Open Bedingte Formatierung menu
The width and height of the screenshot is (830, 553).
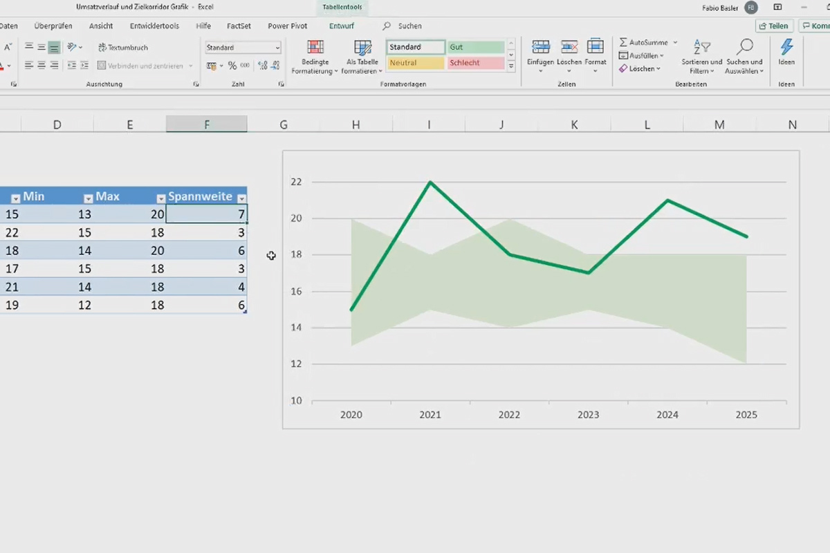pos(315,57)
